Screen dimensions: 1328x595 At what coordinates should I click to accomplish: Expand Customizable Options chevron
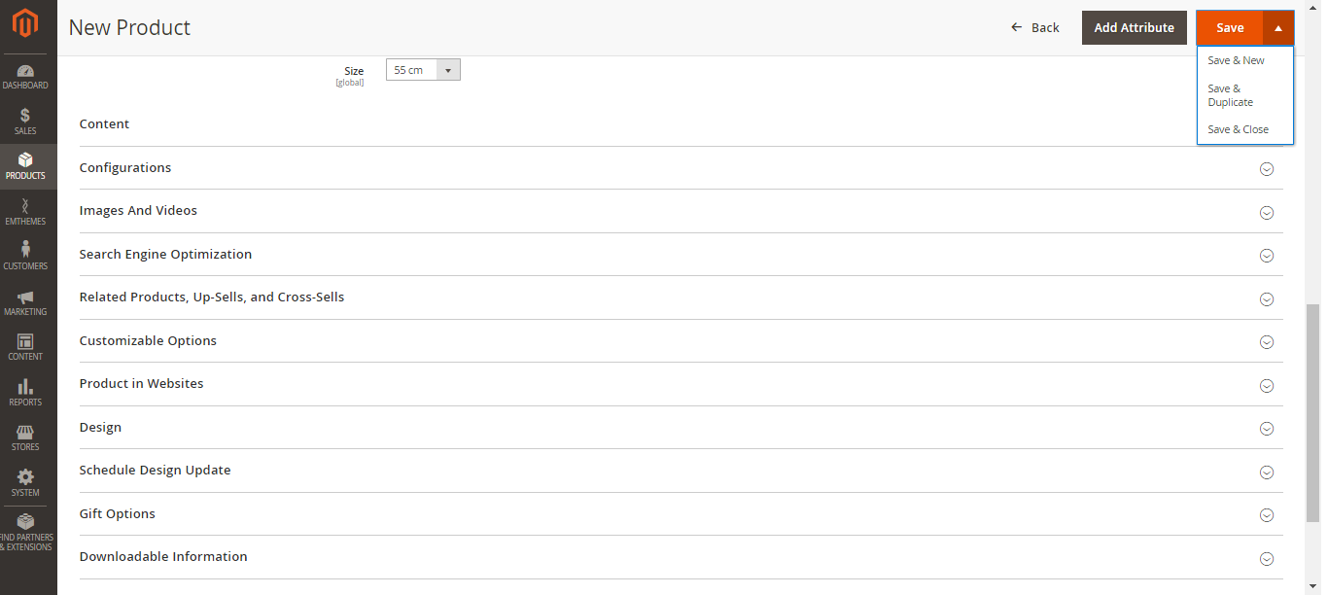click(x=1266, y=341)
